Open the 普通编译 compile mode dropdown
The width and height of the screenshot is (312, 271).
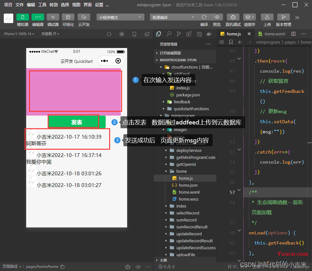point(173,17)
